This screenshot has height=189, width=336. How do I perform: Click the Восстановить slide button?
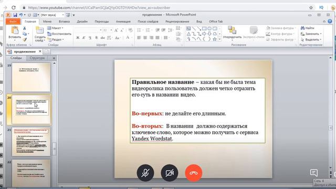pos(59,34)
